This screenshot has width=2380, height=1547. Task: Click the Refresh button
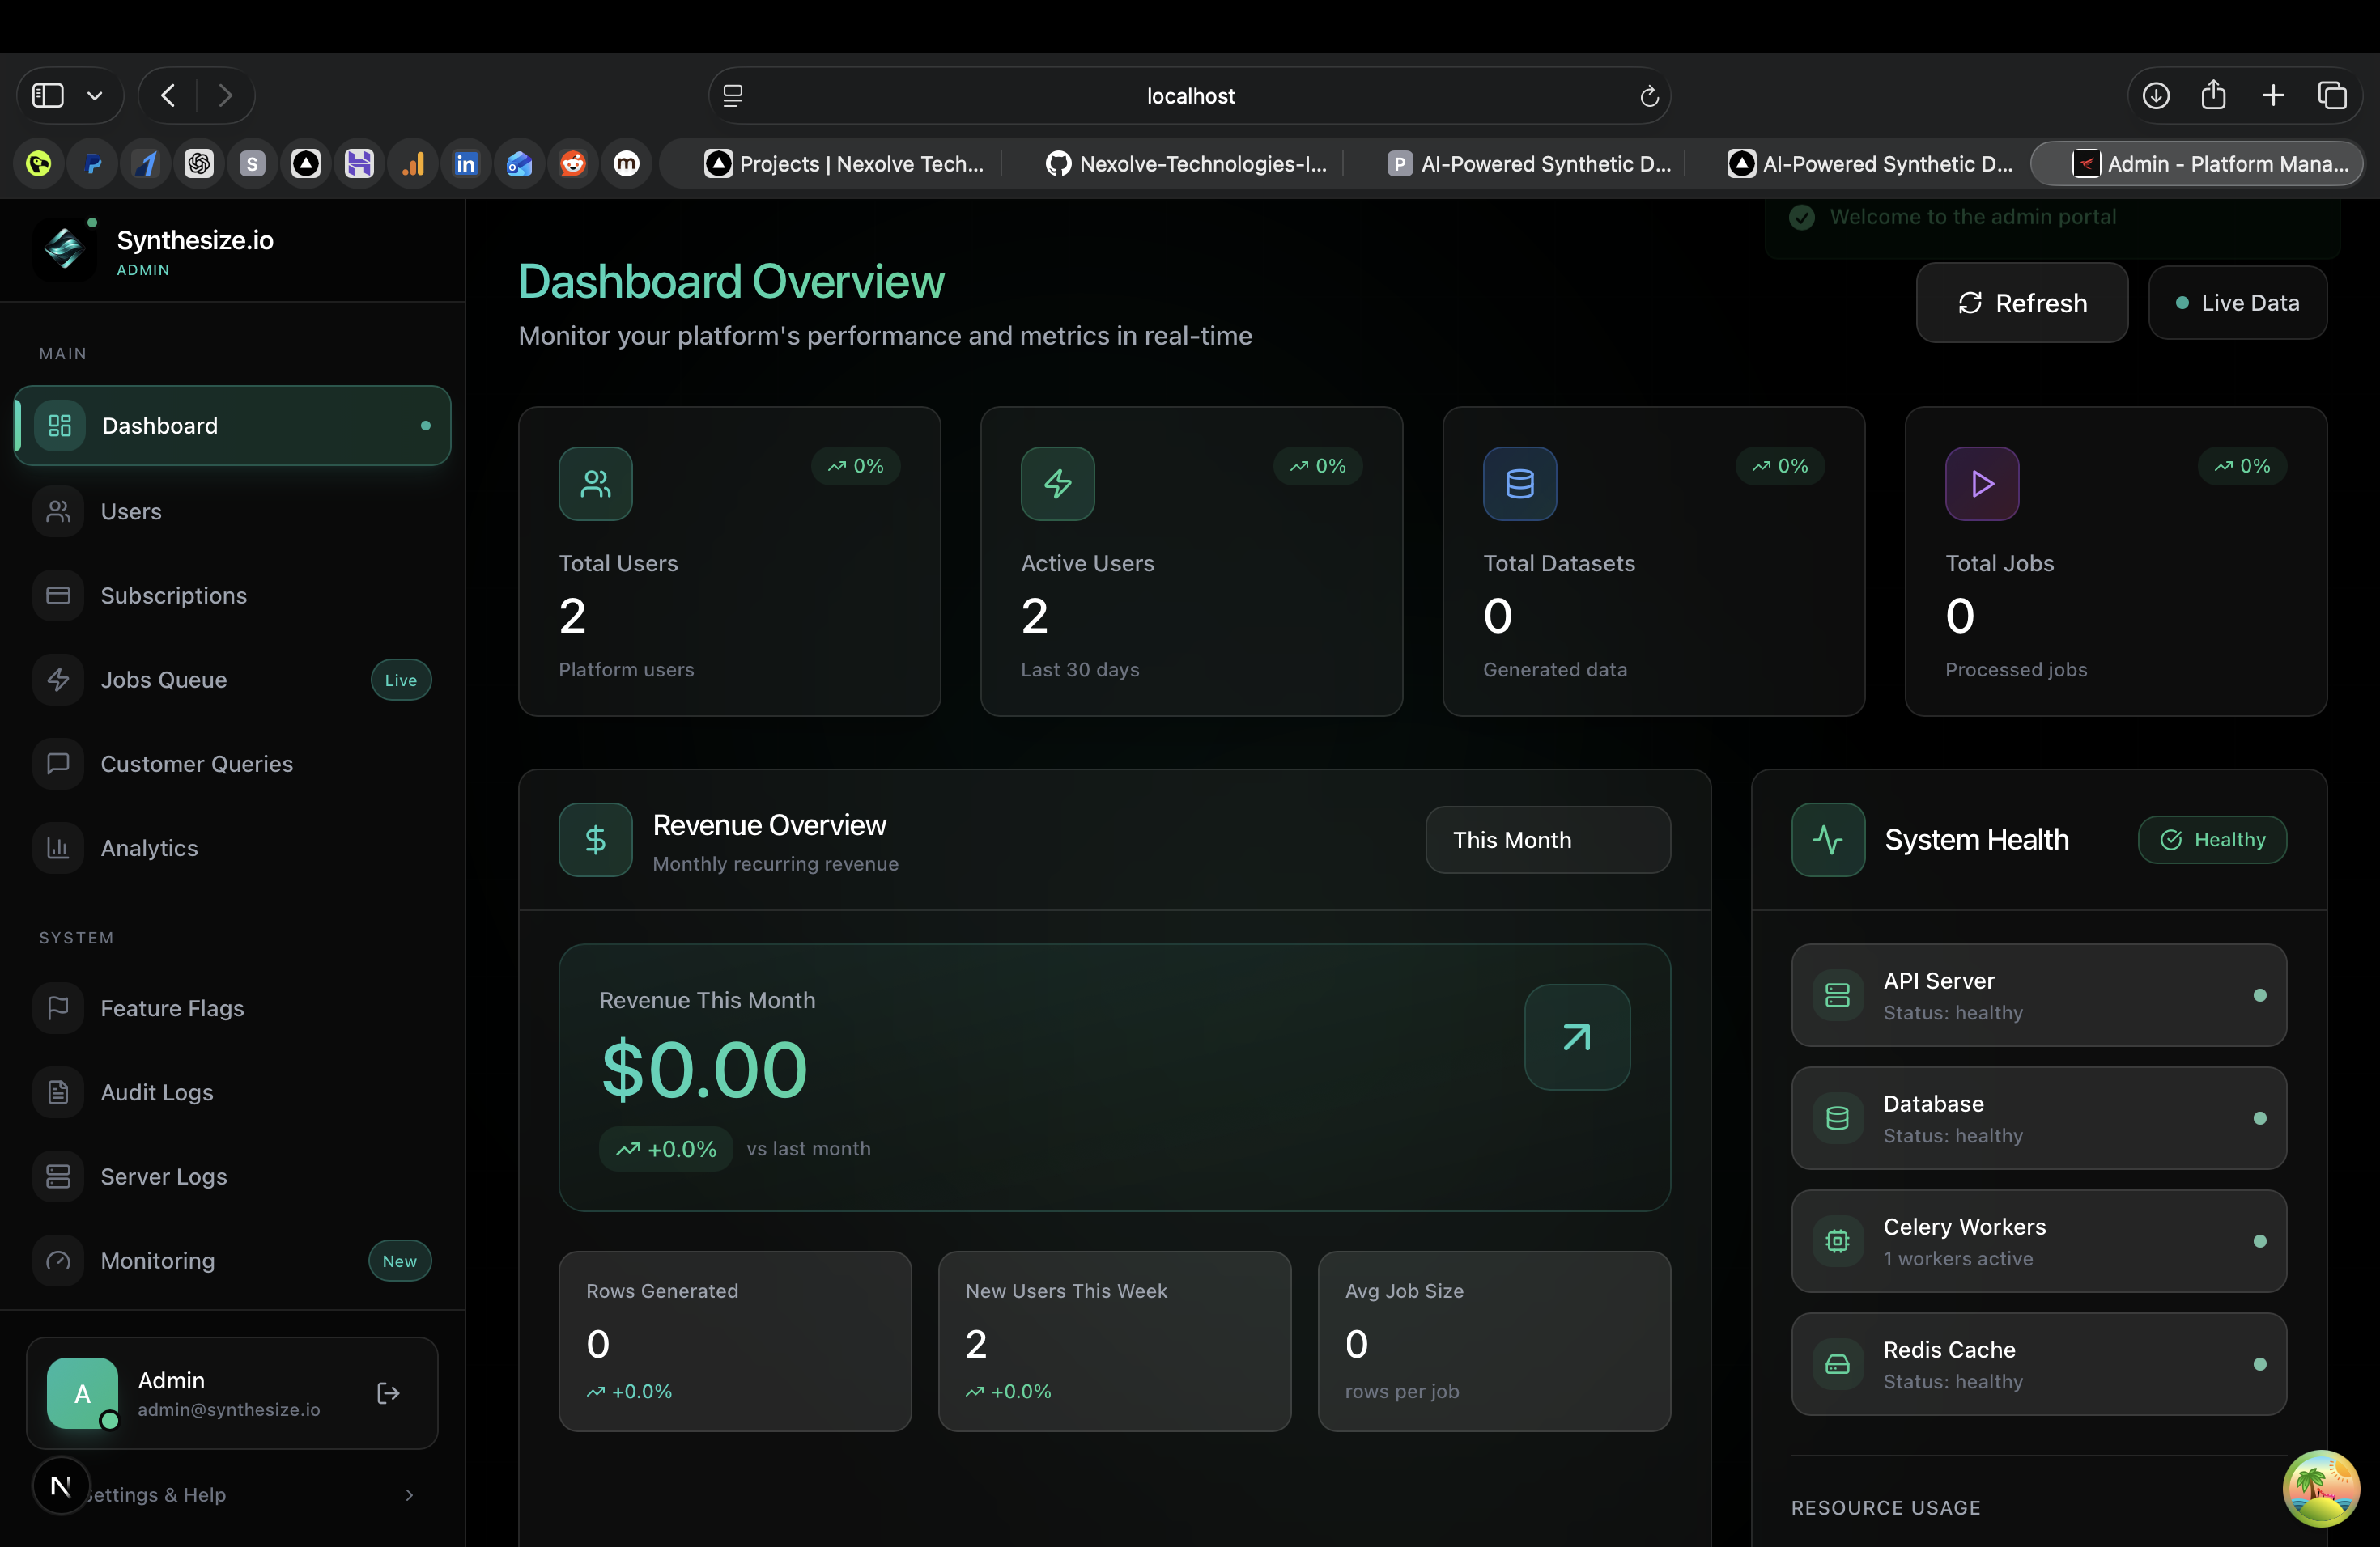coord(2021,303)
